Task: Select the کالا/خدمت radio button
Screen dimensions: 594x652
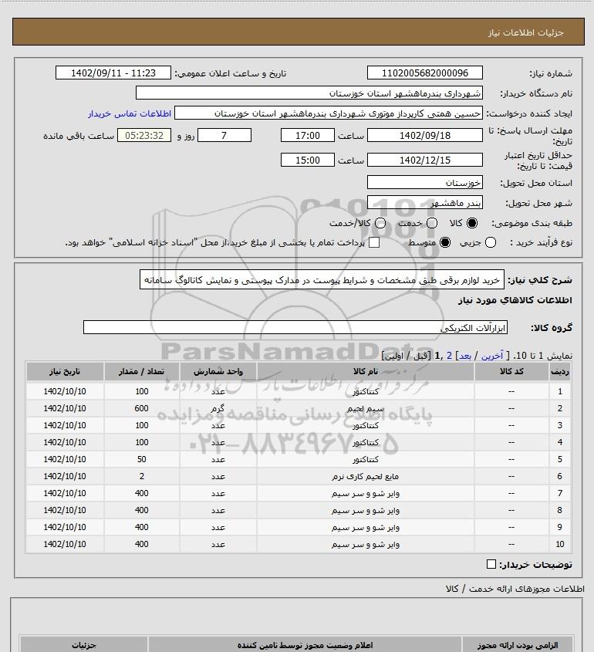Action: [x=380, y=223]
